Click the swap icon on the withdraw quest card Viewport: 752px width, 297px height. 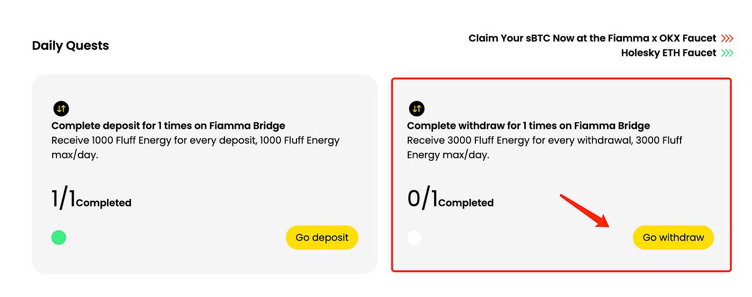(416, 109)
